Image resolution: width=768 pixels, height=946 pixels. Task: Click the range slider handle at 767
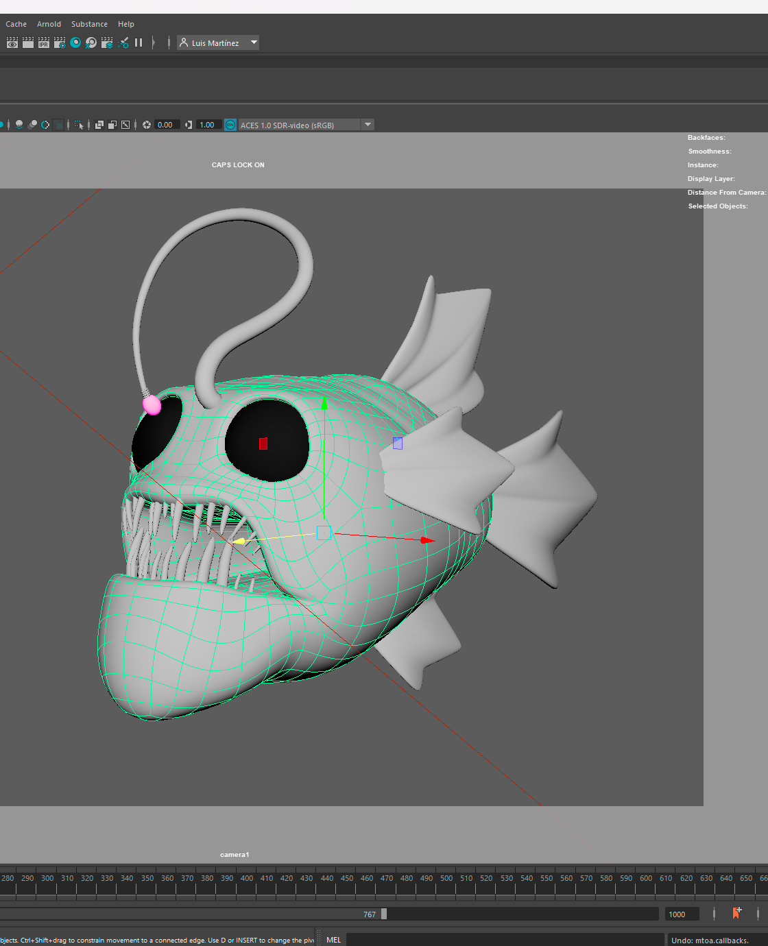(384, 914)
